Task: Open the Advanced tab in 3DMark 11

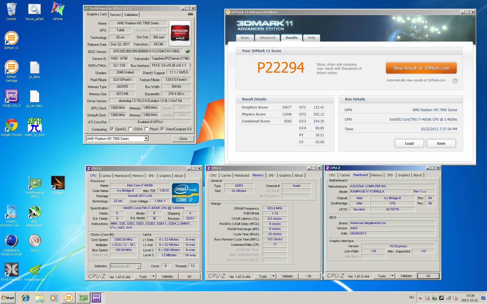Action: click(267, 38)
